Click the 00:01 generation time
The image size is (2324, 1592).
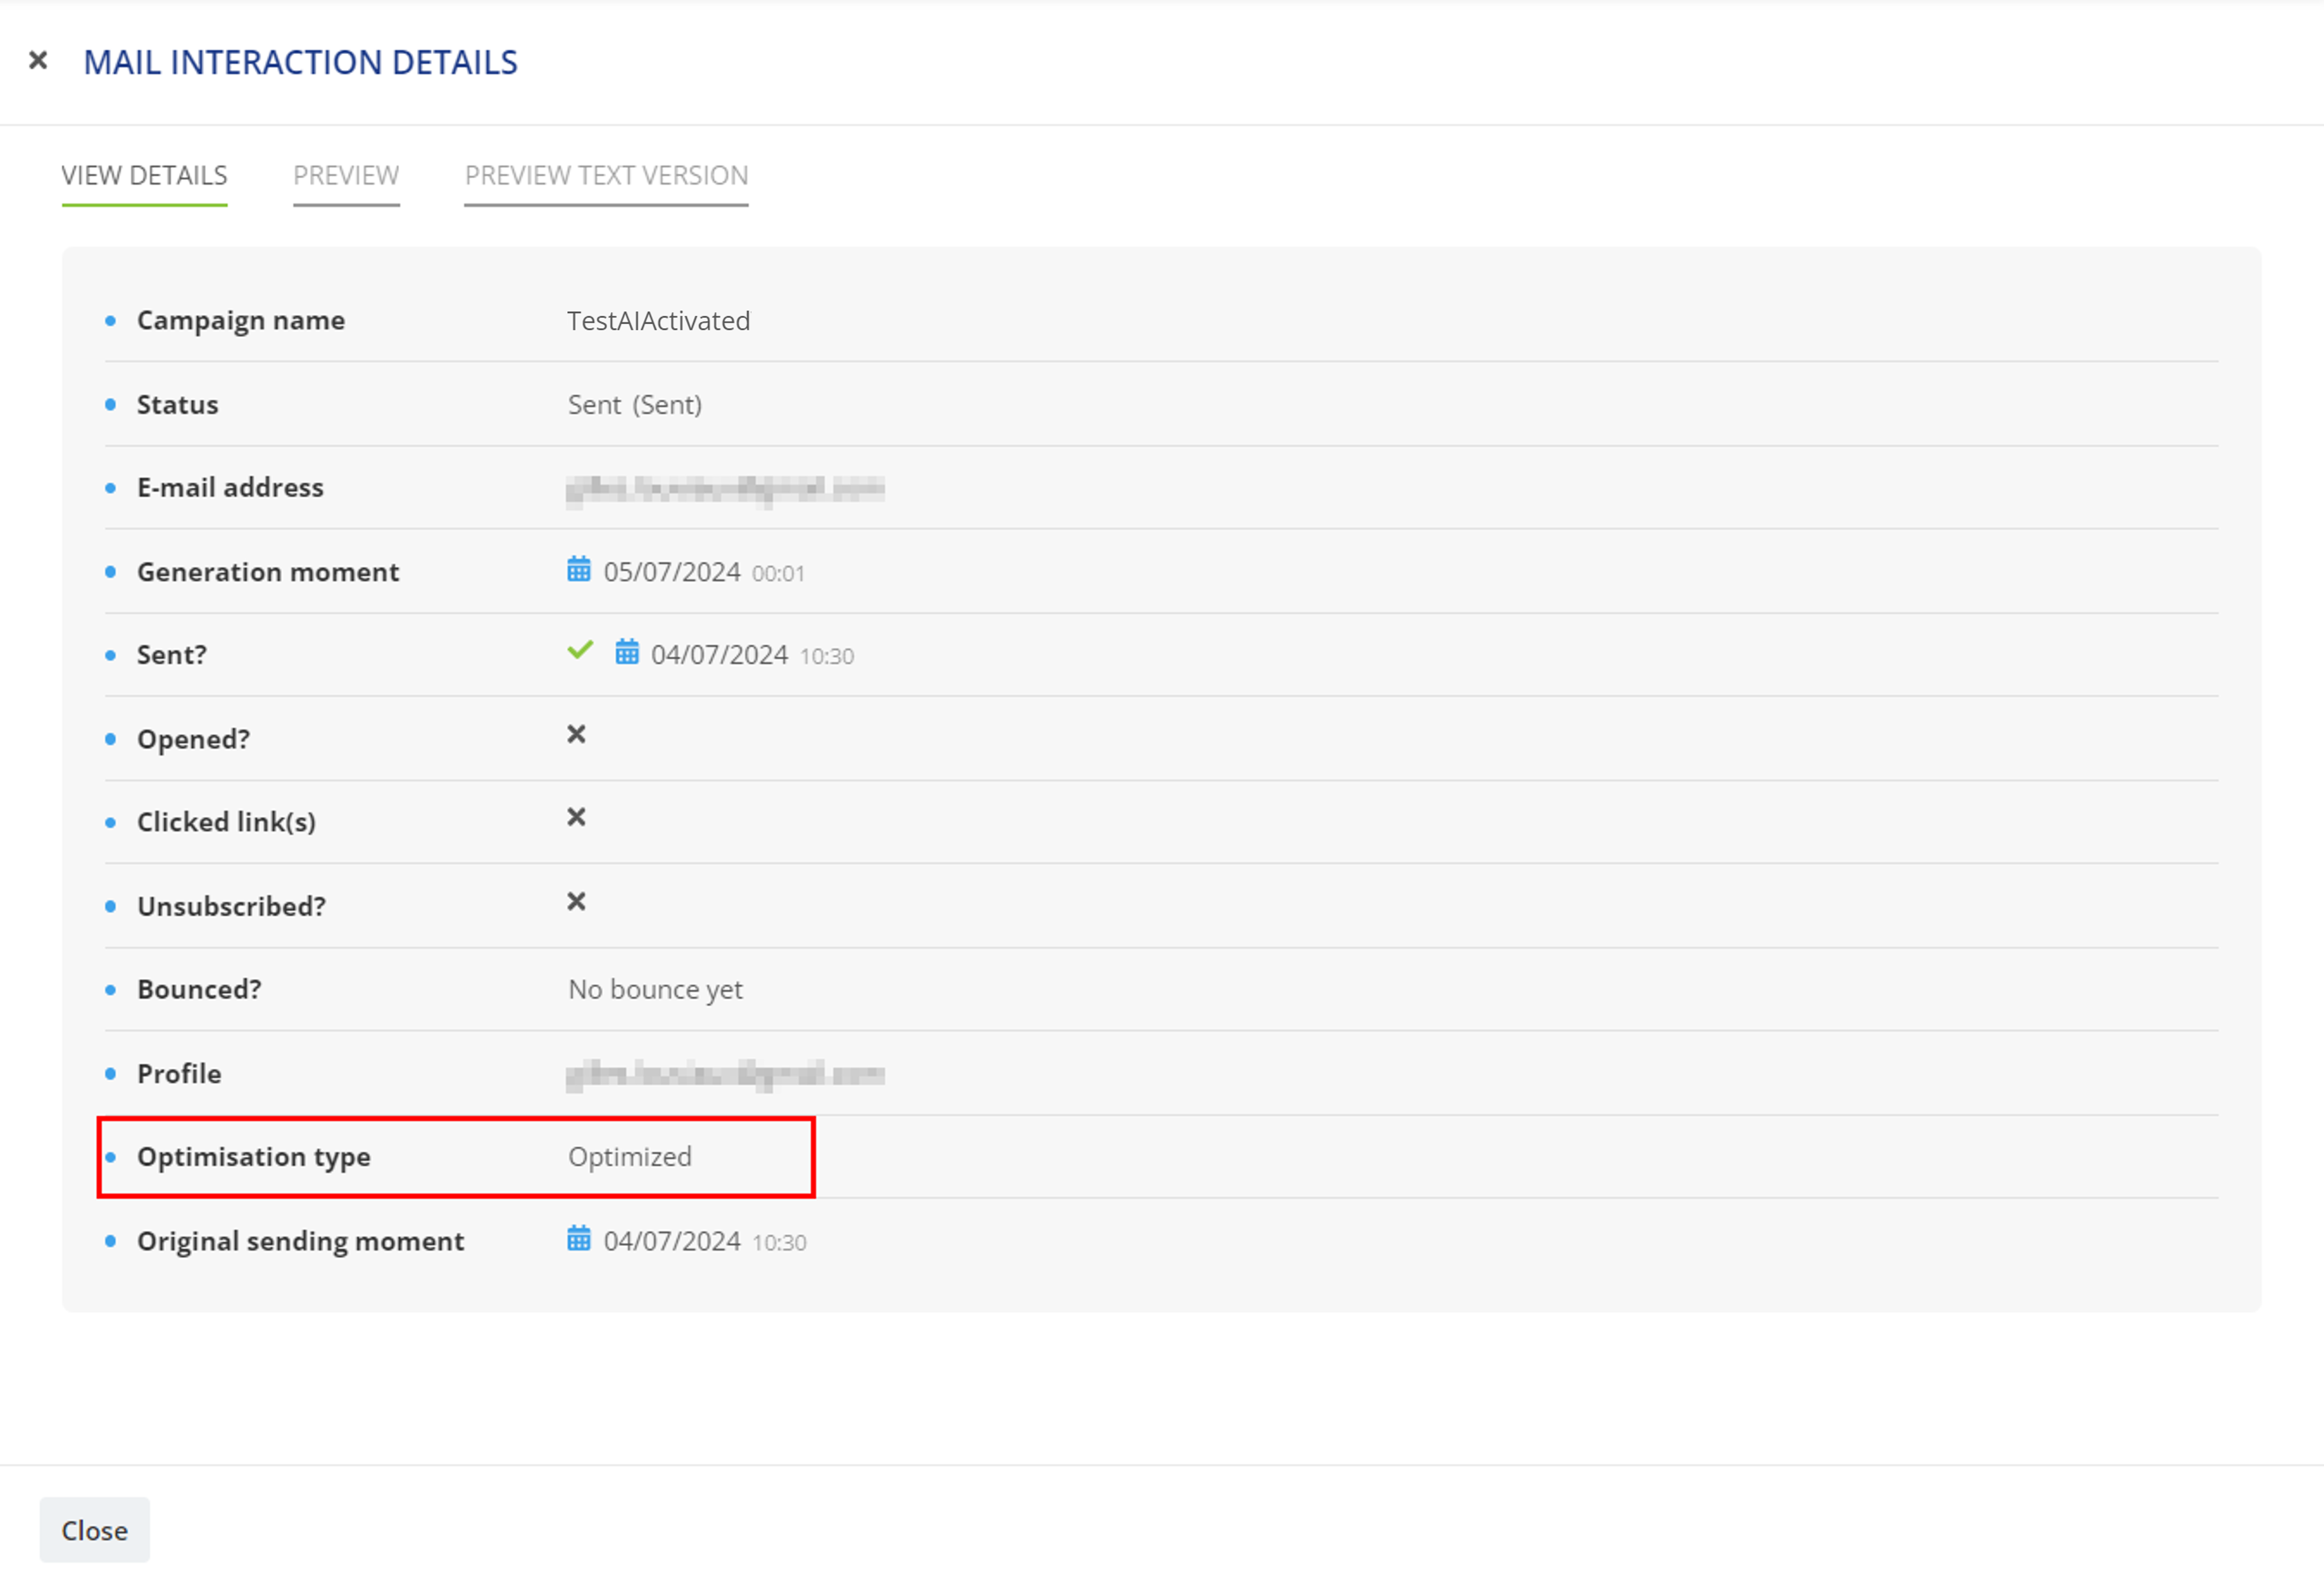tap(779, 574)
